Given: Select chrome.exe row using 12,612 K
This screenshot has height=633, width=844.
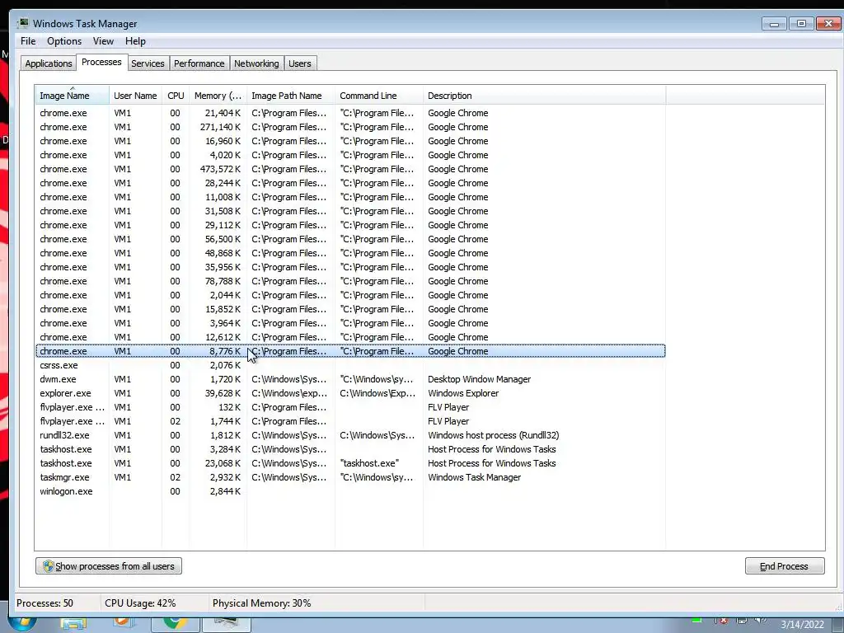Looking at the screenshot, I should pos(350,337).
